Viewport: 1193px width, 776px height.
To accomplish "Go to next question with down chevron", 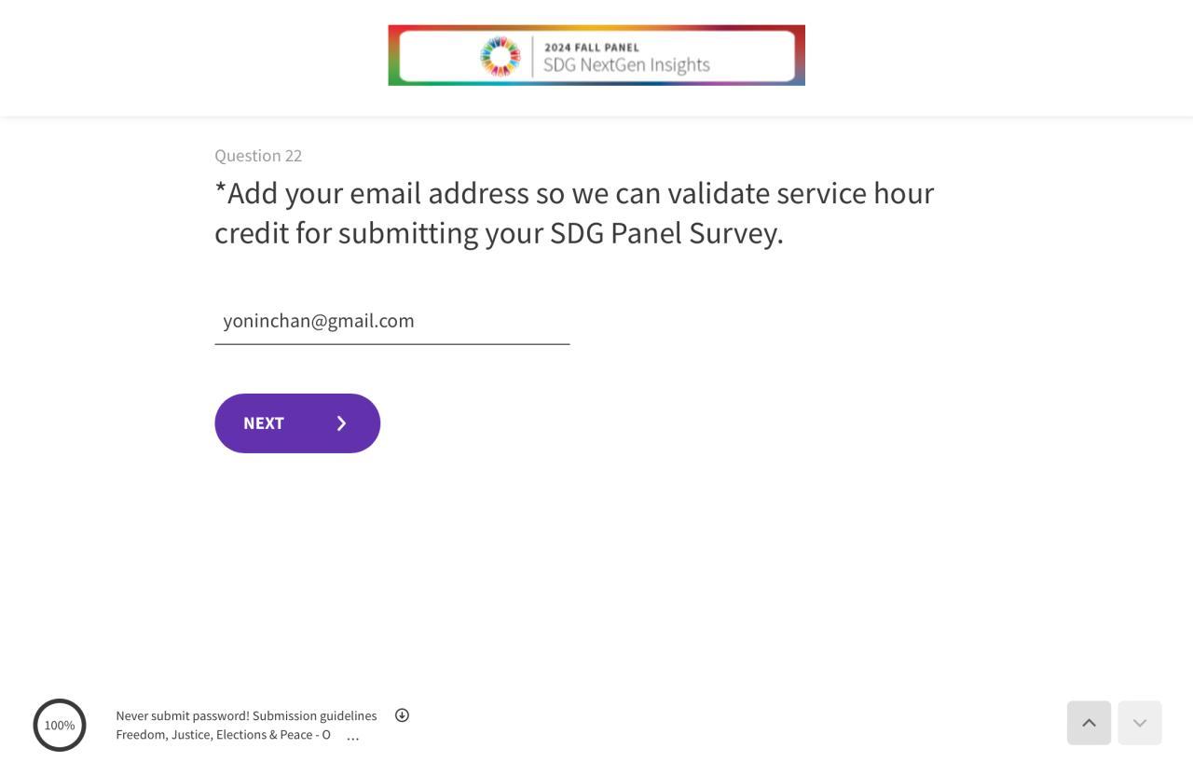I will point(1139,723).
